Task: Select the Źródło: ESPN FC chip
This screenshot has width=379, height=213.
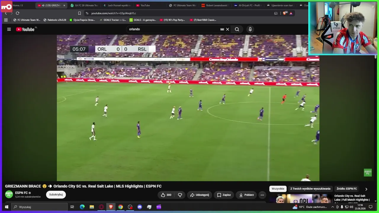Action: coord(347,189)
